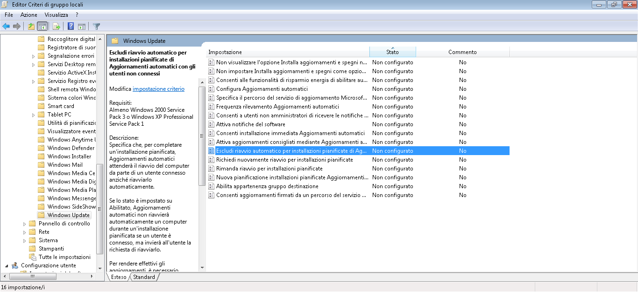This screenshot has height=292, width=638.
Task: Select the Windows Anytime Upgrade tree item
Action: pos(71,140)
